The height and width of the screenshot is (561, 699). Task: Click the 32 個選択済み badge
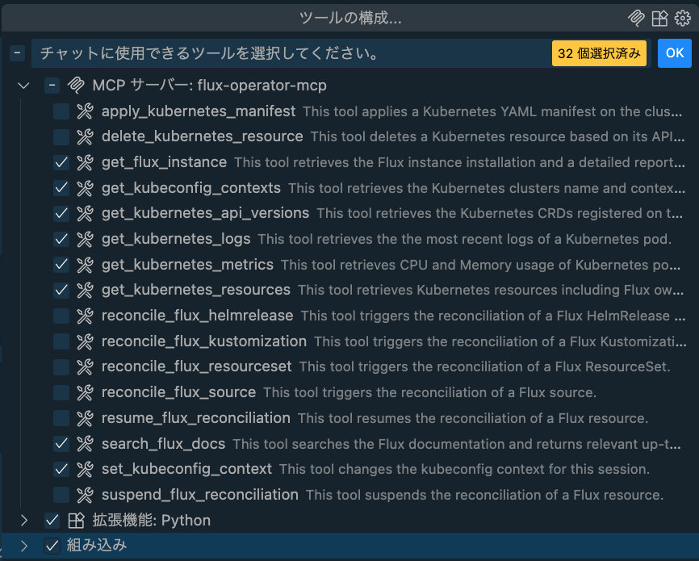pyautogui.click(x=599, y=53)
